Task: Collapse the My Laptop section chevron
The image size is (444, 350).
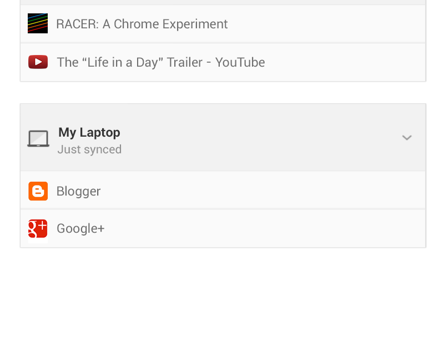Action: 407,138
